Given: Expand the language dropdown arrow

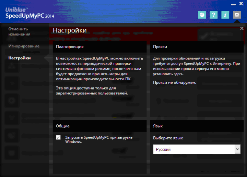Looking at the screenshot, I should tap(237, 149).
